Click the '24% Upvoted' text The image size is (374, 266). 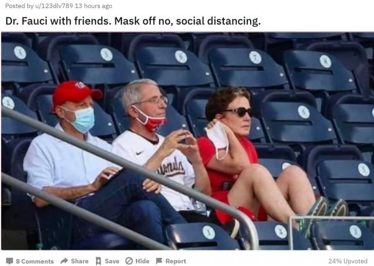pos(348,261)
